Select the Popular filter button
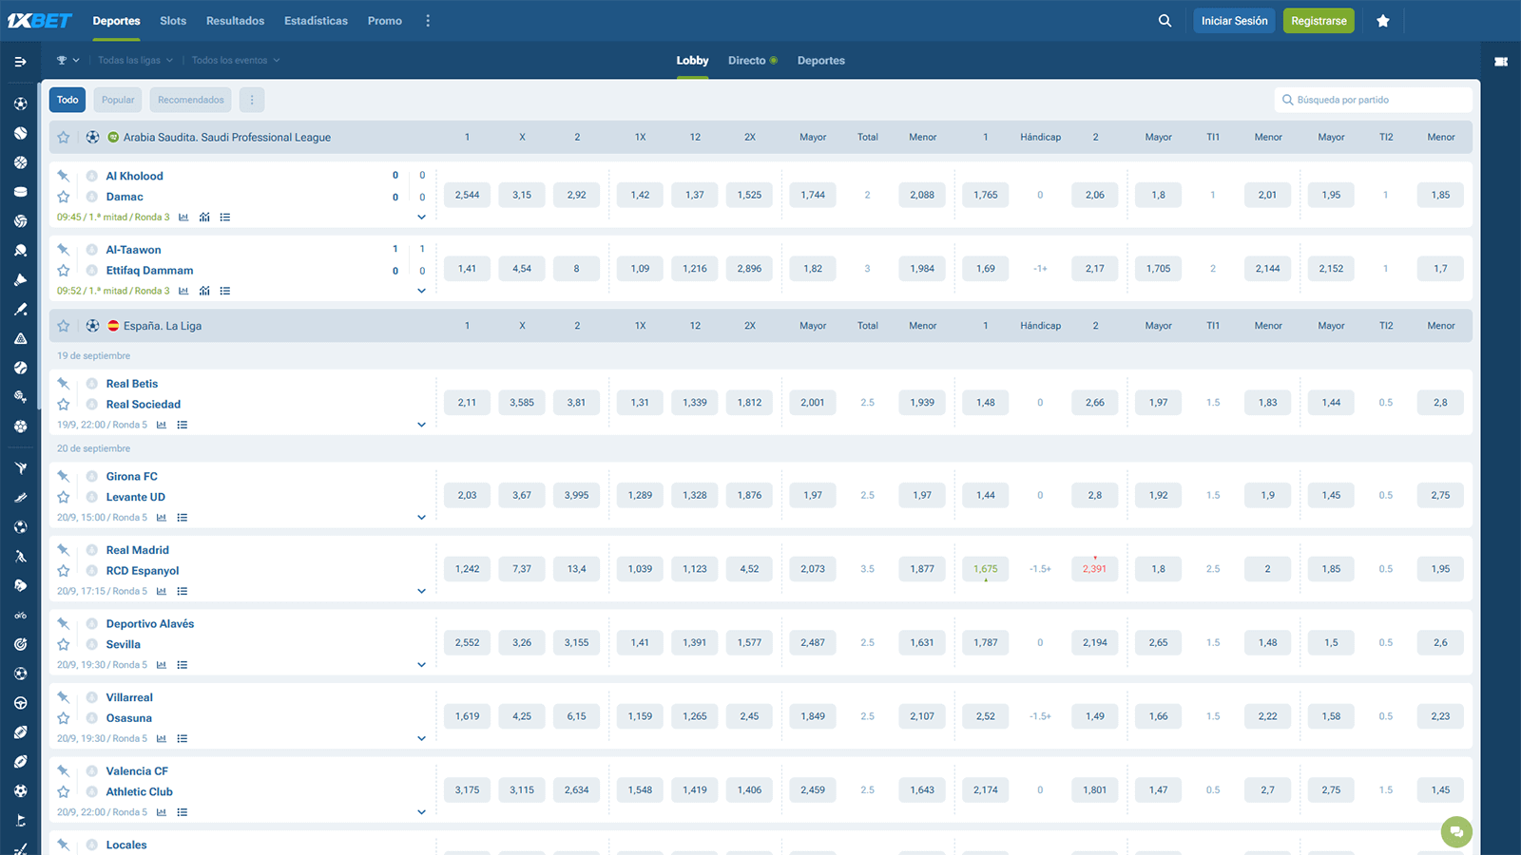This screenshot has height=855, width=1521. coord(118,100)
